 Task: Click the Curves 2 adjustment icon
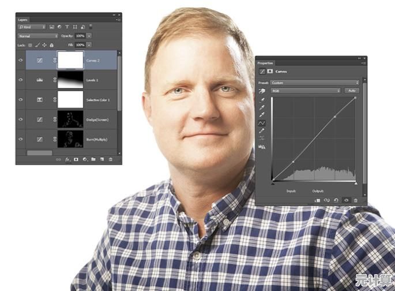(40, 60)
